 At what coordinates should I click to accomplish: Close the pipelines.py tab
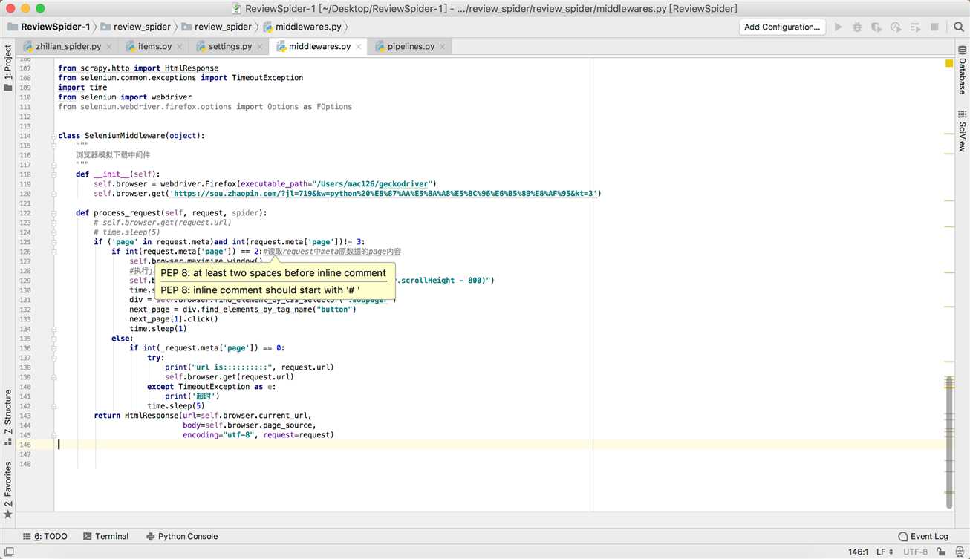coord(442,47)
